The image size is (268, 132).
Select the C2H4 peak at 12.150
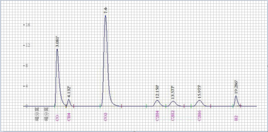[158, 101]
